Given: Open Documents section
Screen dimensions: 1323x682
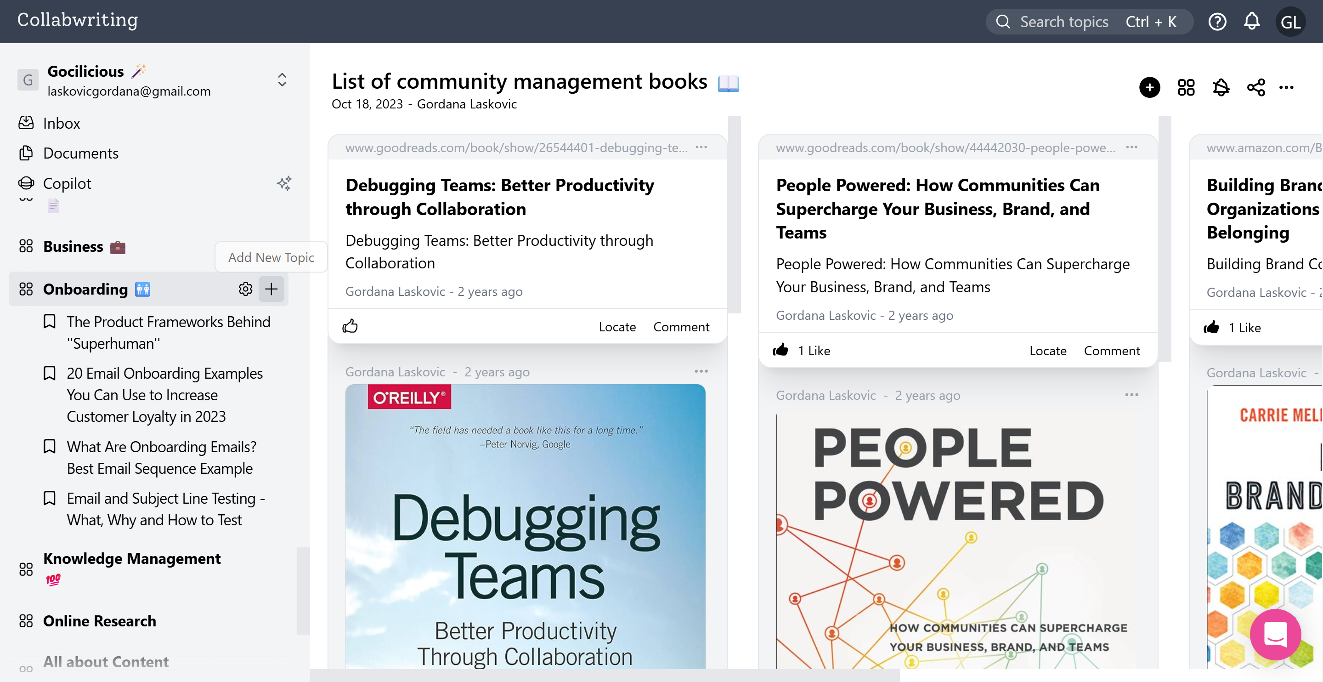Looking at the screenshot, I should pos(81,153).
